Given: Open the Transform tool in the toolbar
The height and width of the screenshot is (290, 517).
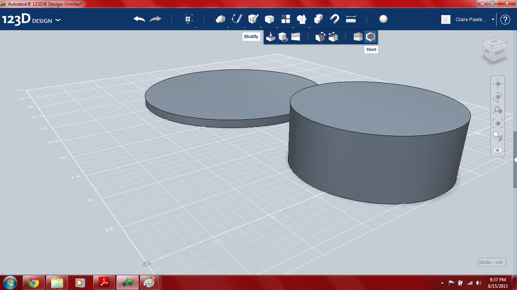Looking at the screenshot, I should tap(188, 19).
